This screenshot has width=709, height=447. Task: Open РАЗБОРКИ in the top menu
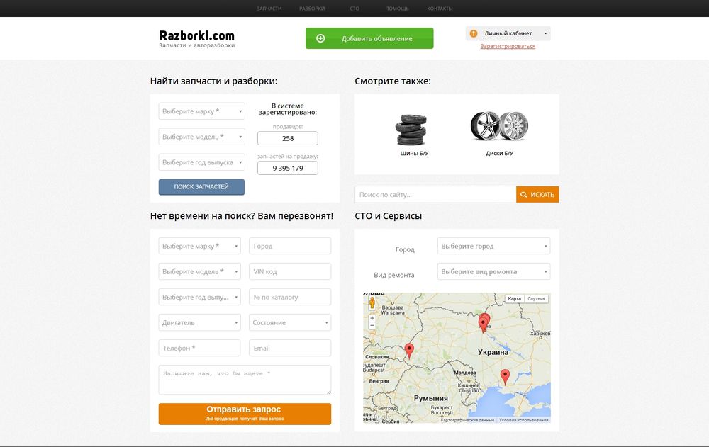point(312,9)
